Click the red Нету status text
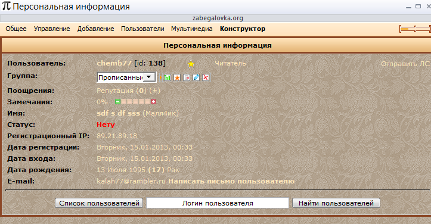 pyautogui.click(x=106, y=125)
